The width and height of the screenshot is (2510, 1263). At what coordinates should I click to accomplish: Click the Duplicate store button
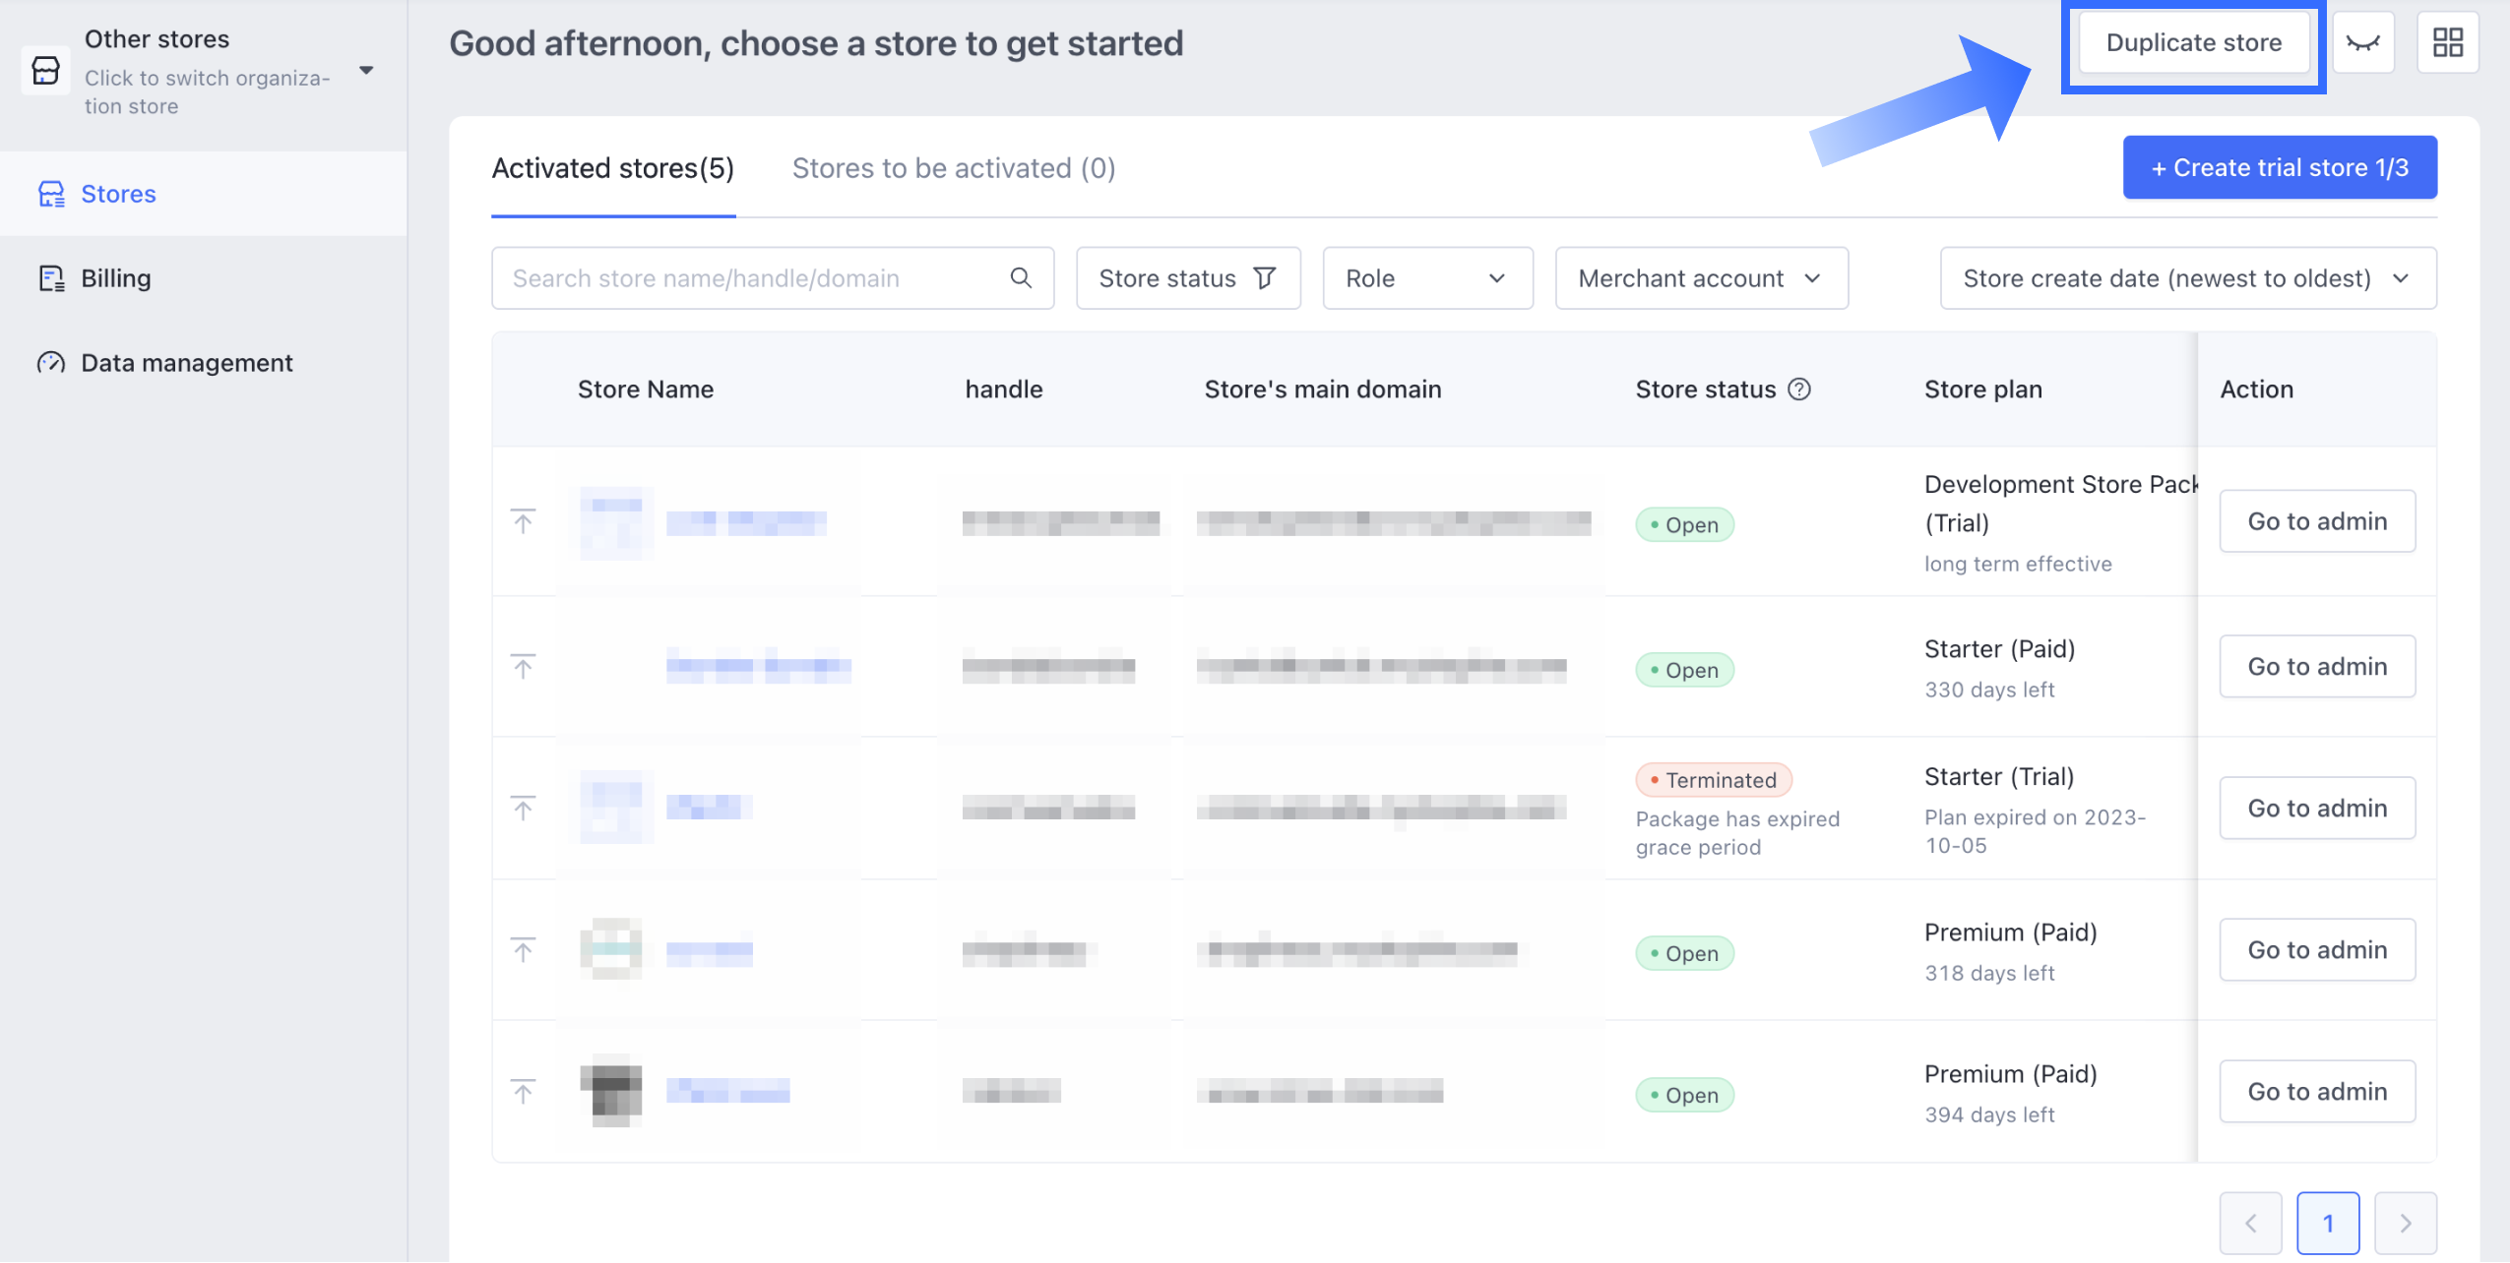(x=2193, y=42)
